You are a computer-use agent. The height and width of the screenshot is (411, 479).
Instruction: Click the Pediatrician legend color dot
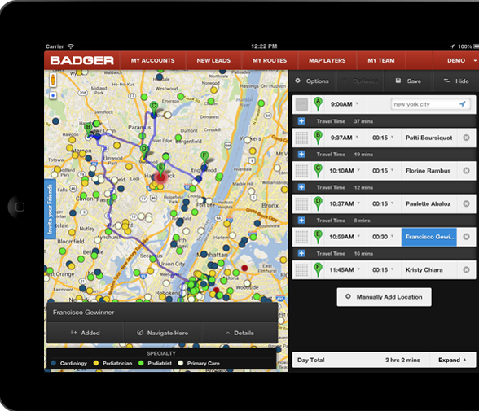click(x=96, y=363)
